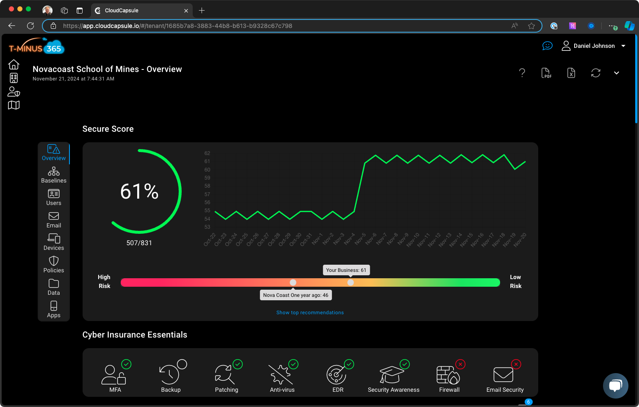
Task: Select the Baselines tab icon in sidebar
Action: (x=53, y=174)
